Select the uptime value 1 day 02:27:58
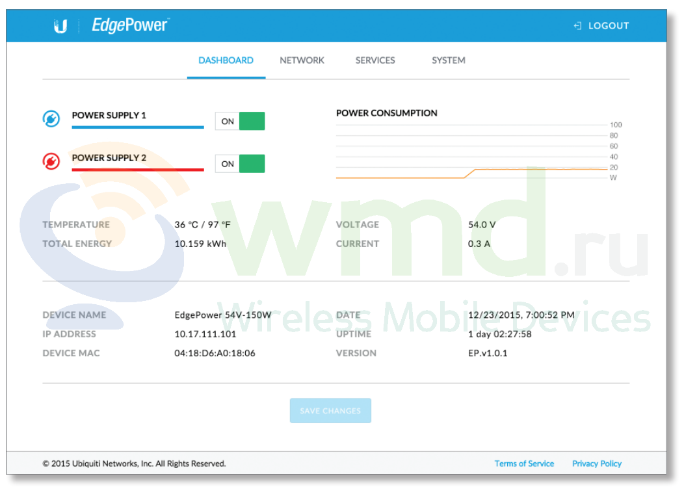The image size is (684, 494). click(499, 334)
